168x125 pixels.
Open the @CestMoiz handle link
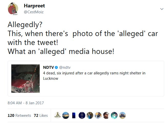coord(34,12)
